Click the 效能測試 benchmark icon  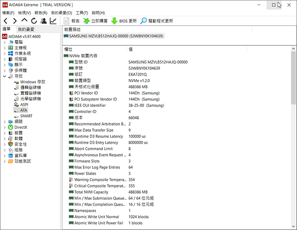(x=11, y=161)
